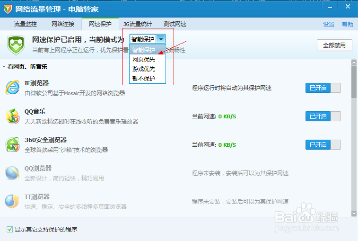Select 智能保护 in the dropdown list
The image size is (358, 241).
pos(148,50)
